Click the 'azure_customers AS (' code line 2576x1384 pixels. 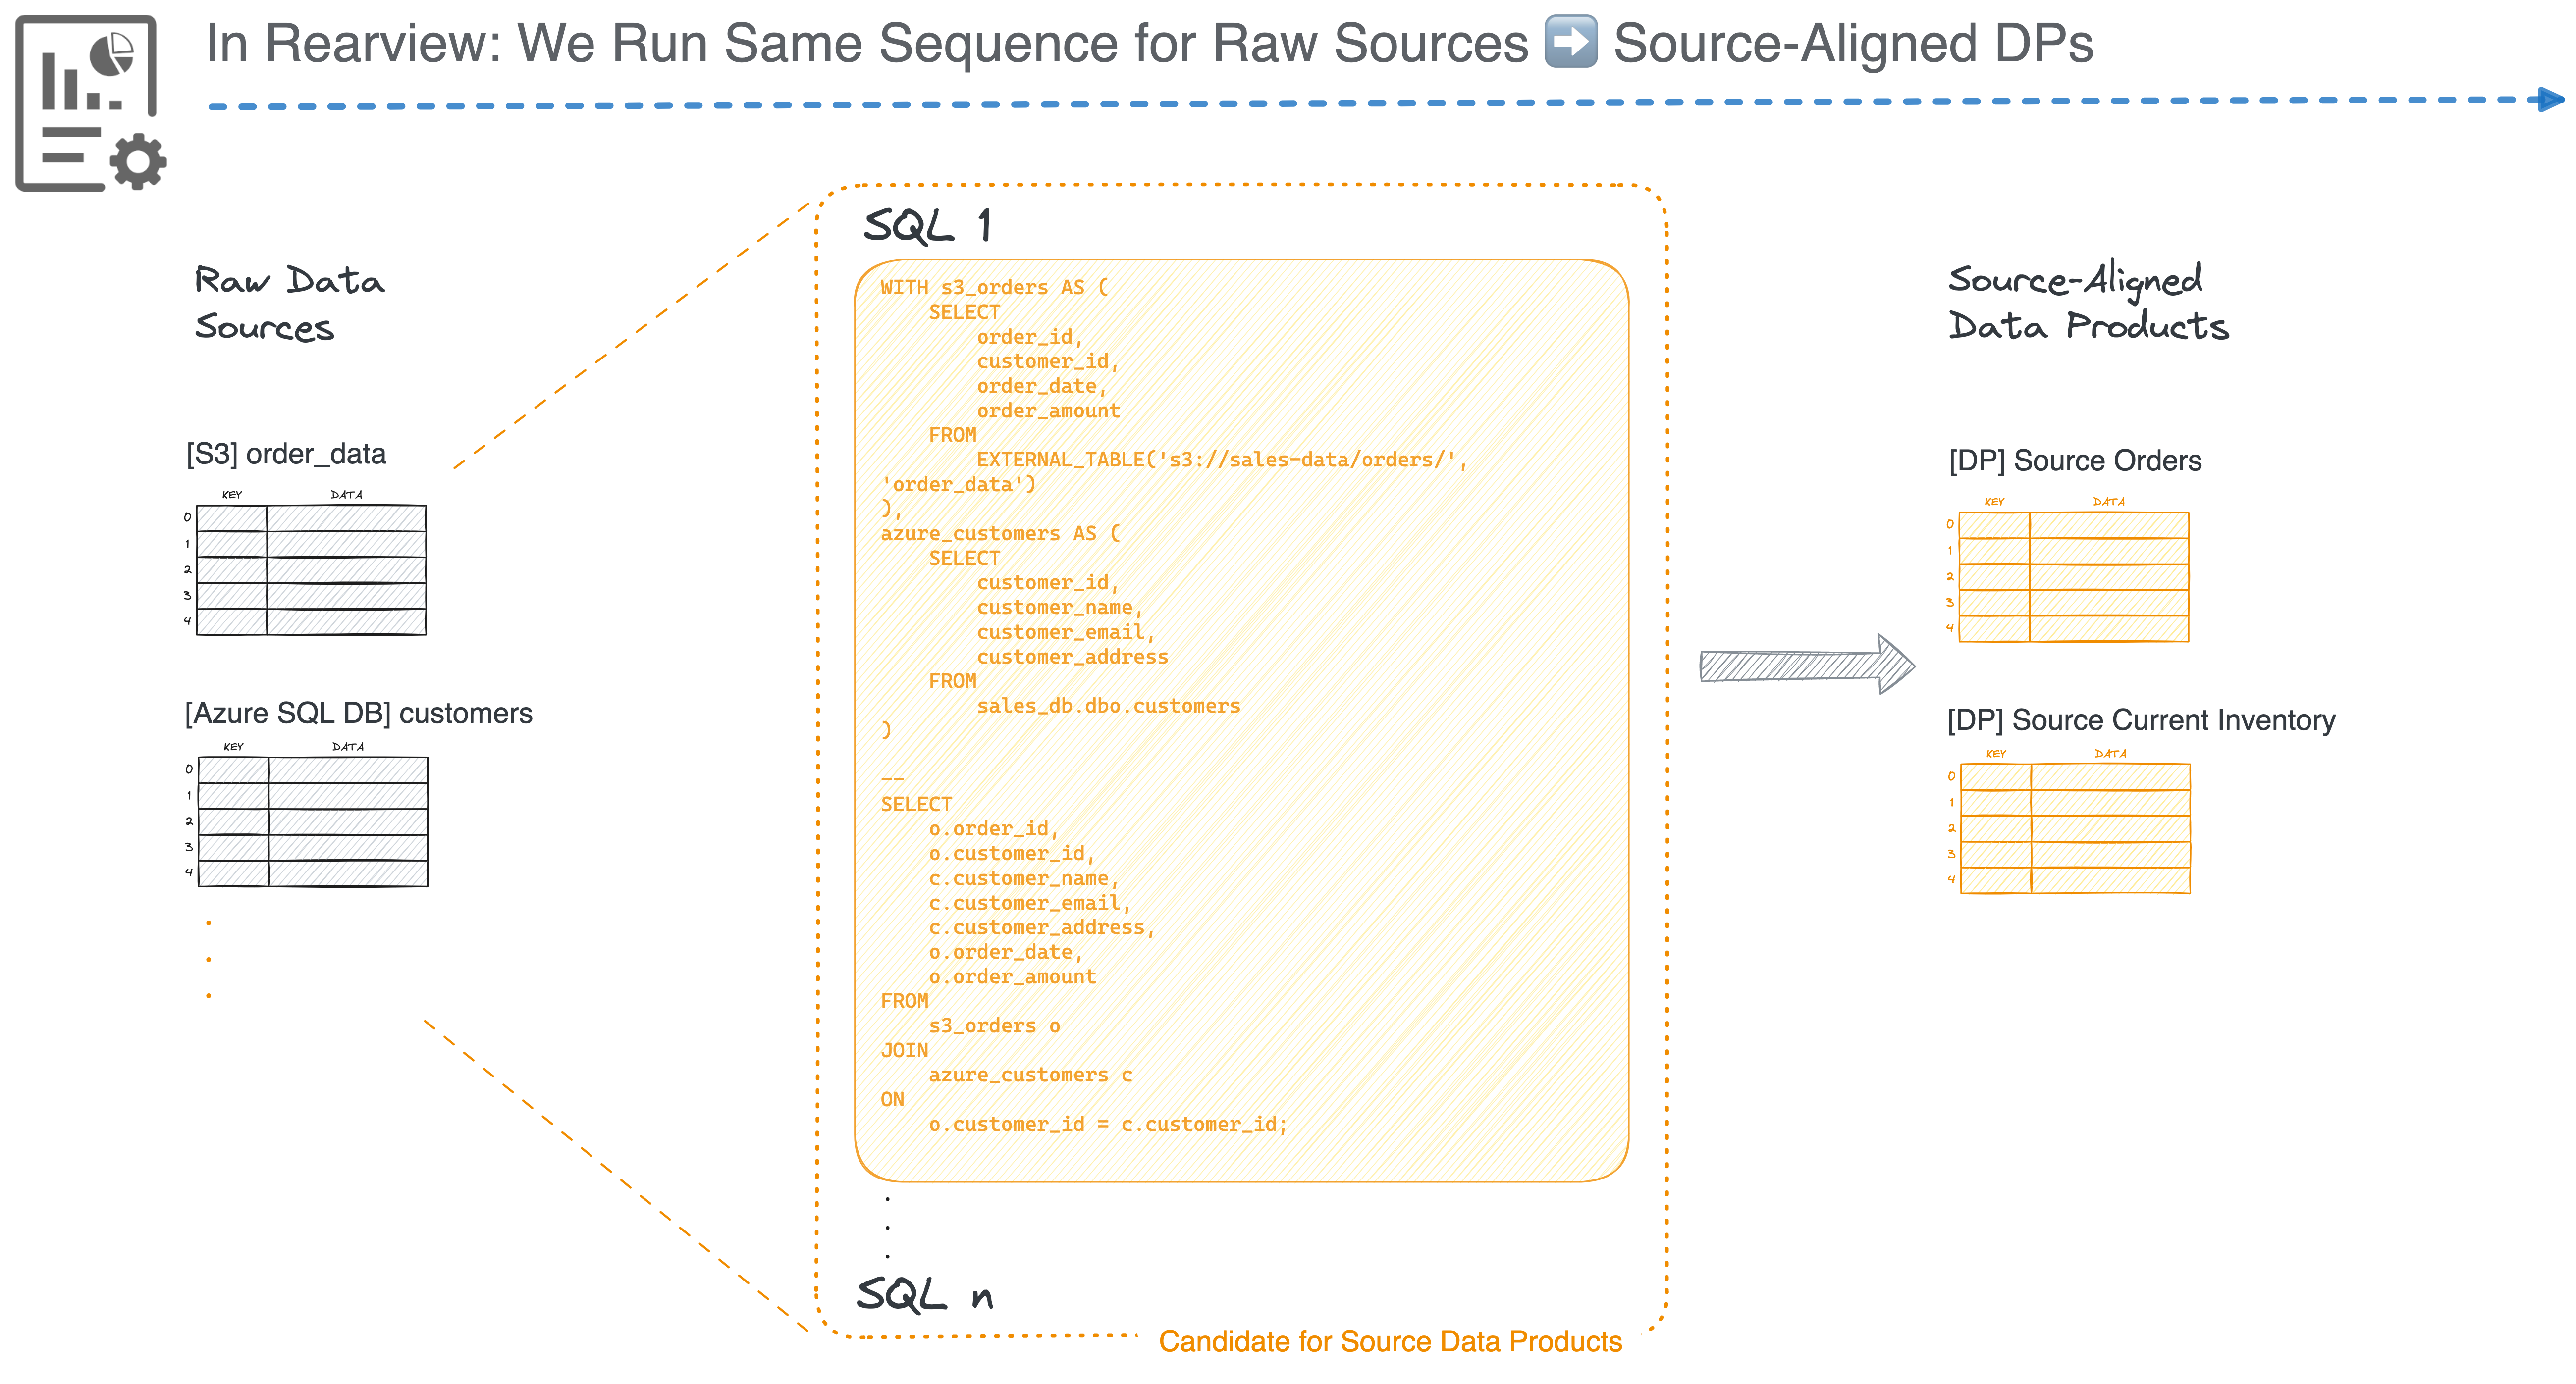(1000, 534)
